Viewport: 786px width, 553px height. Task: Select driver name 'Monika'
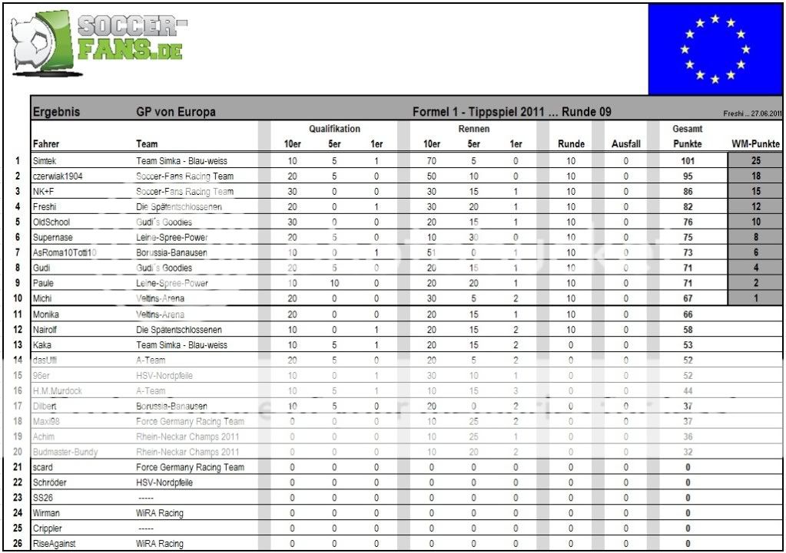click(45, 314)
